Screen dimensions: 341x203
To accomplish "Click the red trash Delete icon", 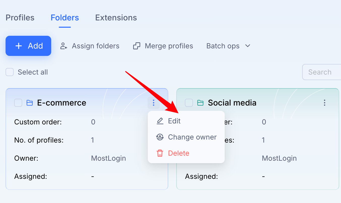I will tap(160, 153).
